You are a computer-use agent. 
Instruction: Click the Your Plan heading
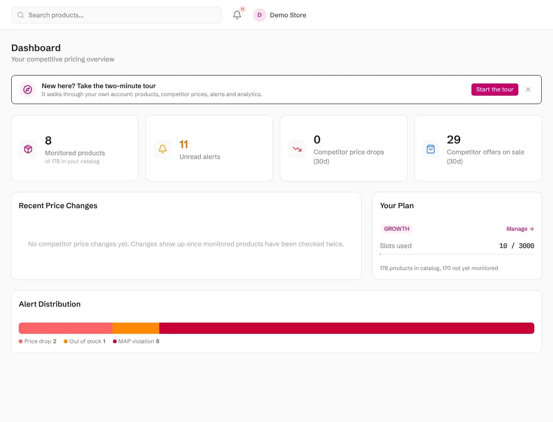[396, 206]
